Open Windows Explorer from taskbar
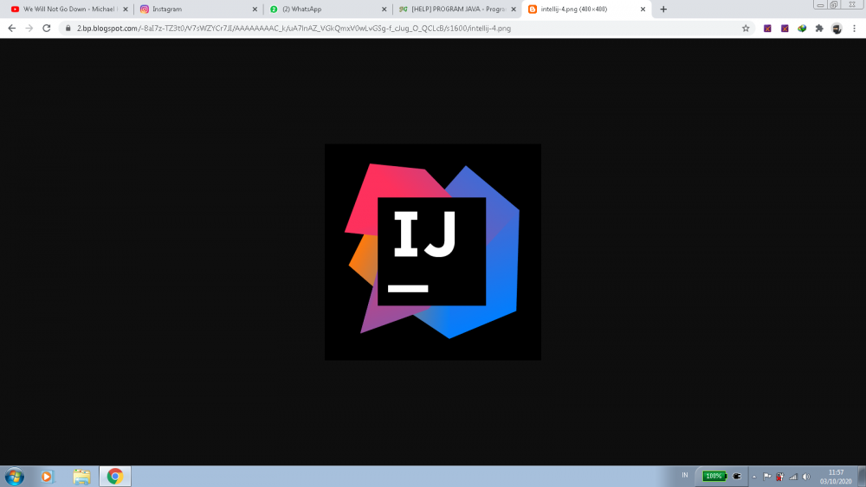Screen dimensions: 866x487 81,477
